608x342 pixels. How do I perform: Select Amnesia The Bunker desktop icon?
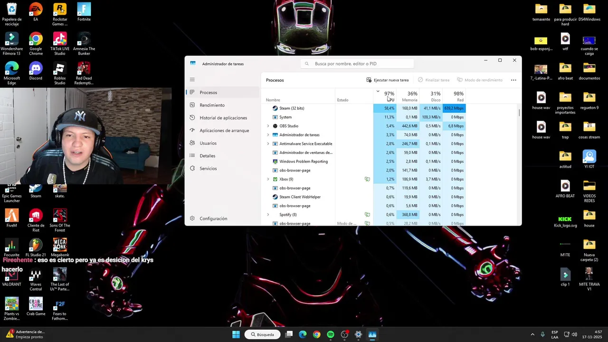coord(84,44)
